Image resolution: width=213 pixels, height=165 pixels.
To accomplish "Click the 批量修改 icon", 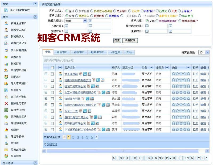I will (6, 90).
